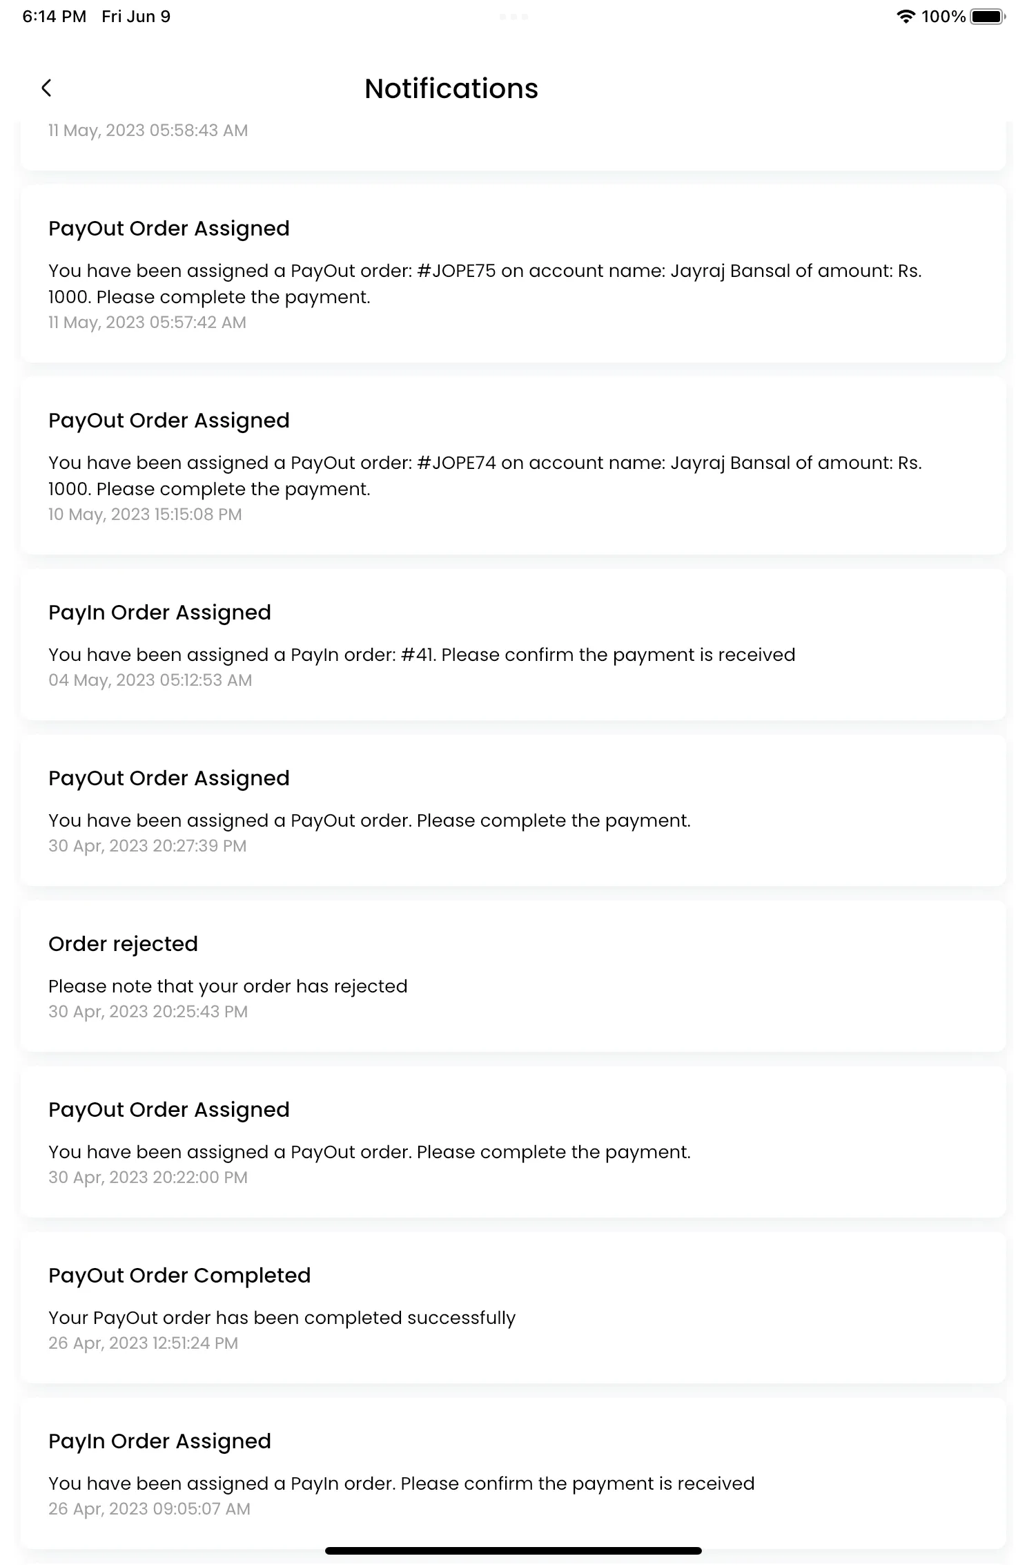Open the PayOut order #JOPE75 notification
This screenshot has width=1027, height=1565.
click(x=513, y=273)
